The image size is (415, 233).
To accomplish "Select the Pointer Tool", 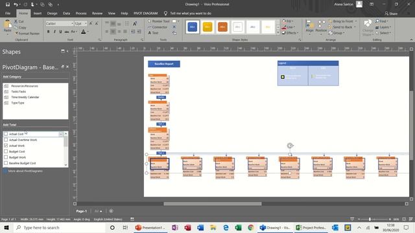I will point(158,21).
